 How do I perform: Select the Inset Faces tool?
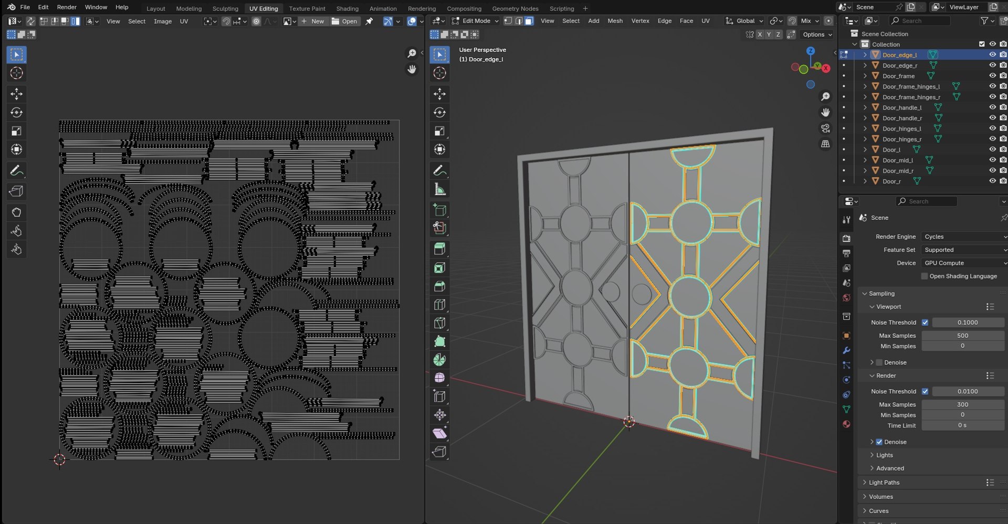point(440,268)
